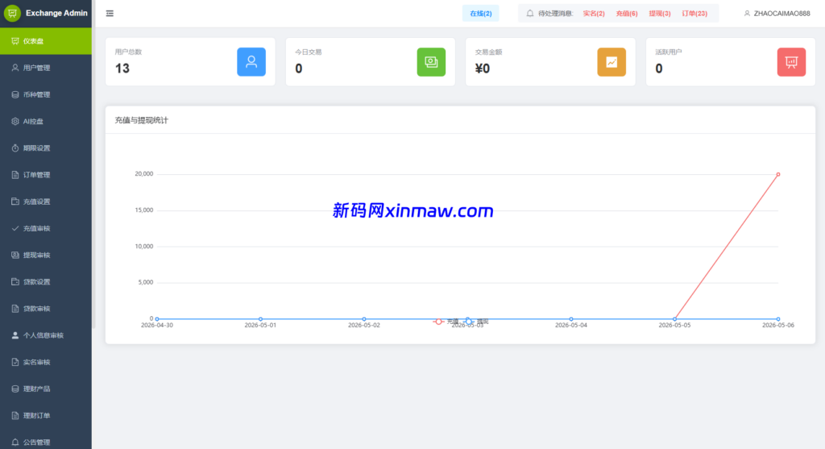
Task: Click the 活跃用户 card label
Action: point(668,52)
